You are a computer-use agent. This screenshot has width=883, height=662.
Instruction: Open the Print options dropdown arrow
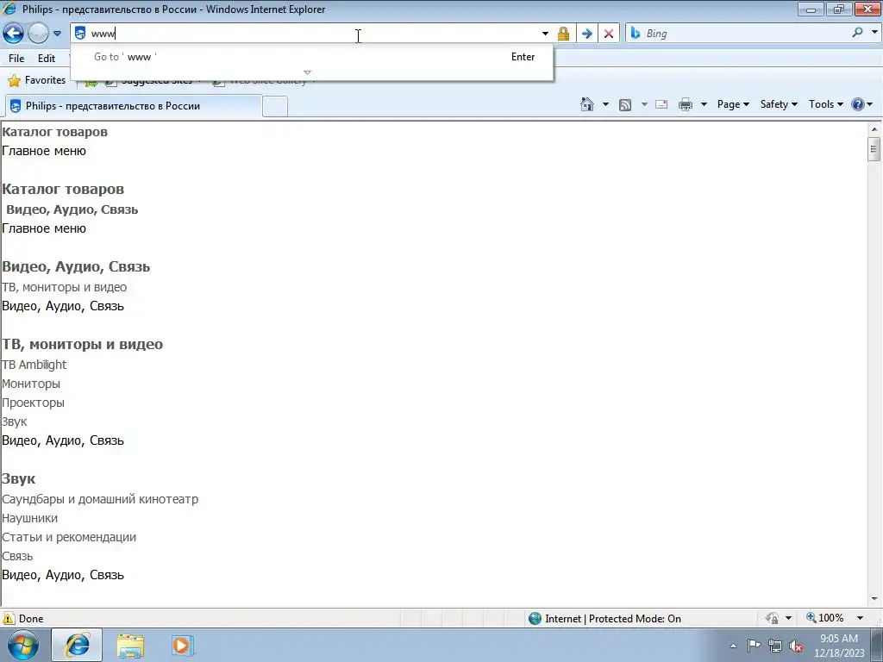pyautogui.click(x=704, y=104)
